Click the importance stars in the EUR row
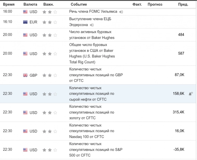Image resolution: width=197 pixels, height=160 pixels. tap(50, 22)
